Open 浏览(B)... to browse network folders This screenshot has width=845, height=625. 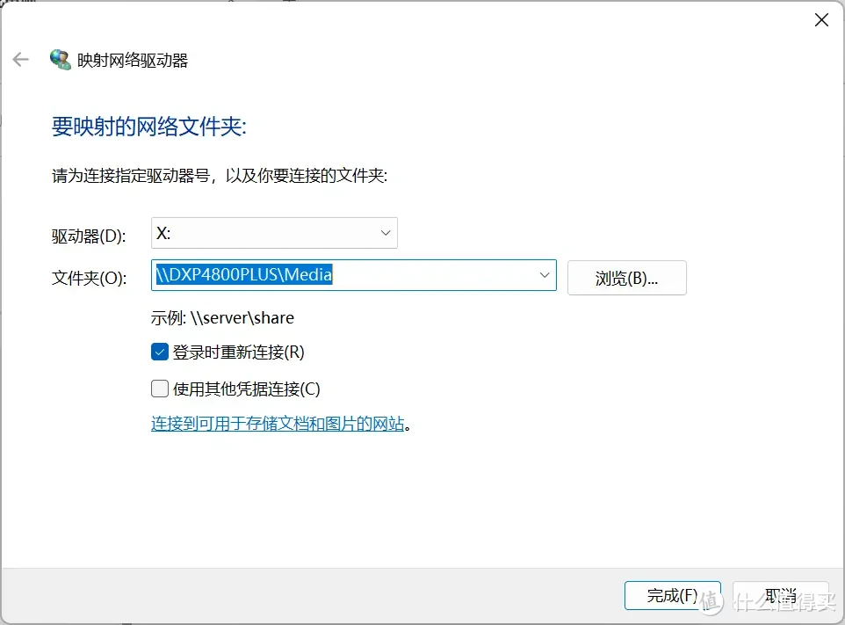626,278
